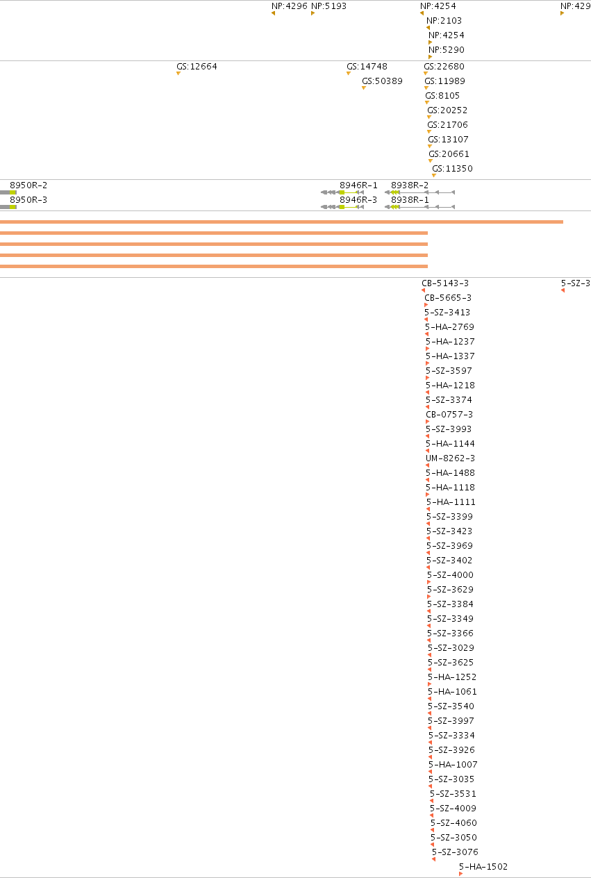
Task: Click the 8946R-3 transcript label
Action: (358, 200)
